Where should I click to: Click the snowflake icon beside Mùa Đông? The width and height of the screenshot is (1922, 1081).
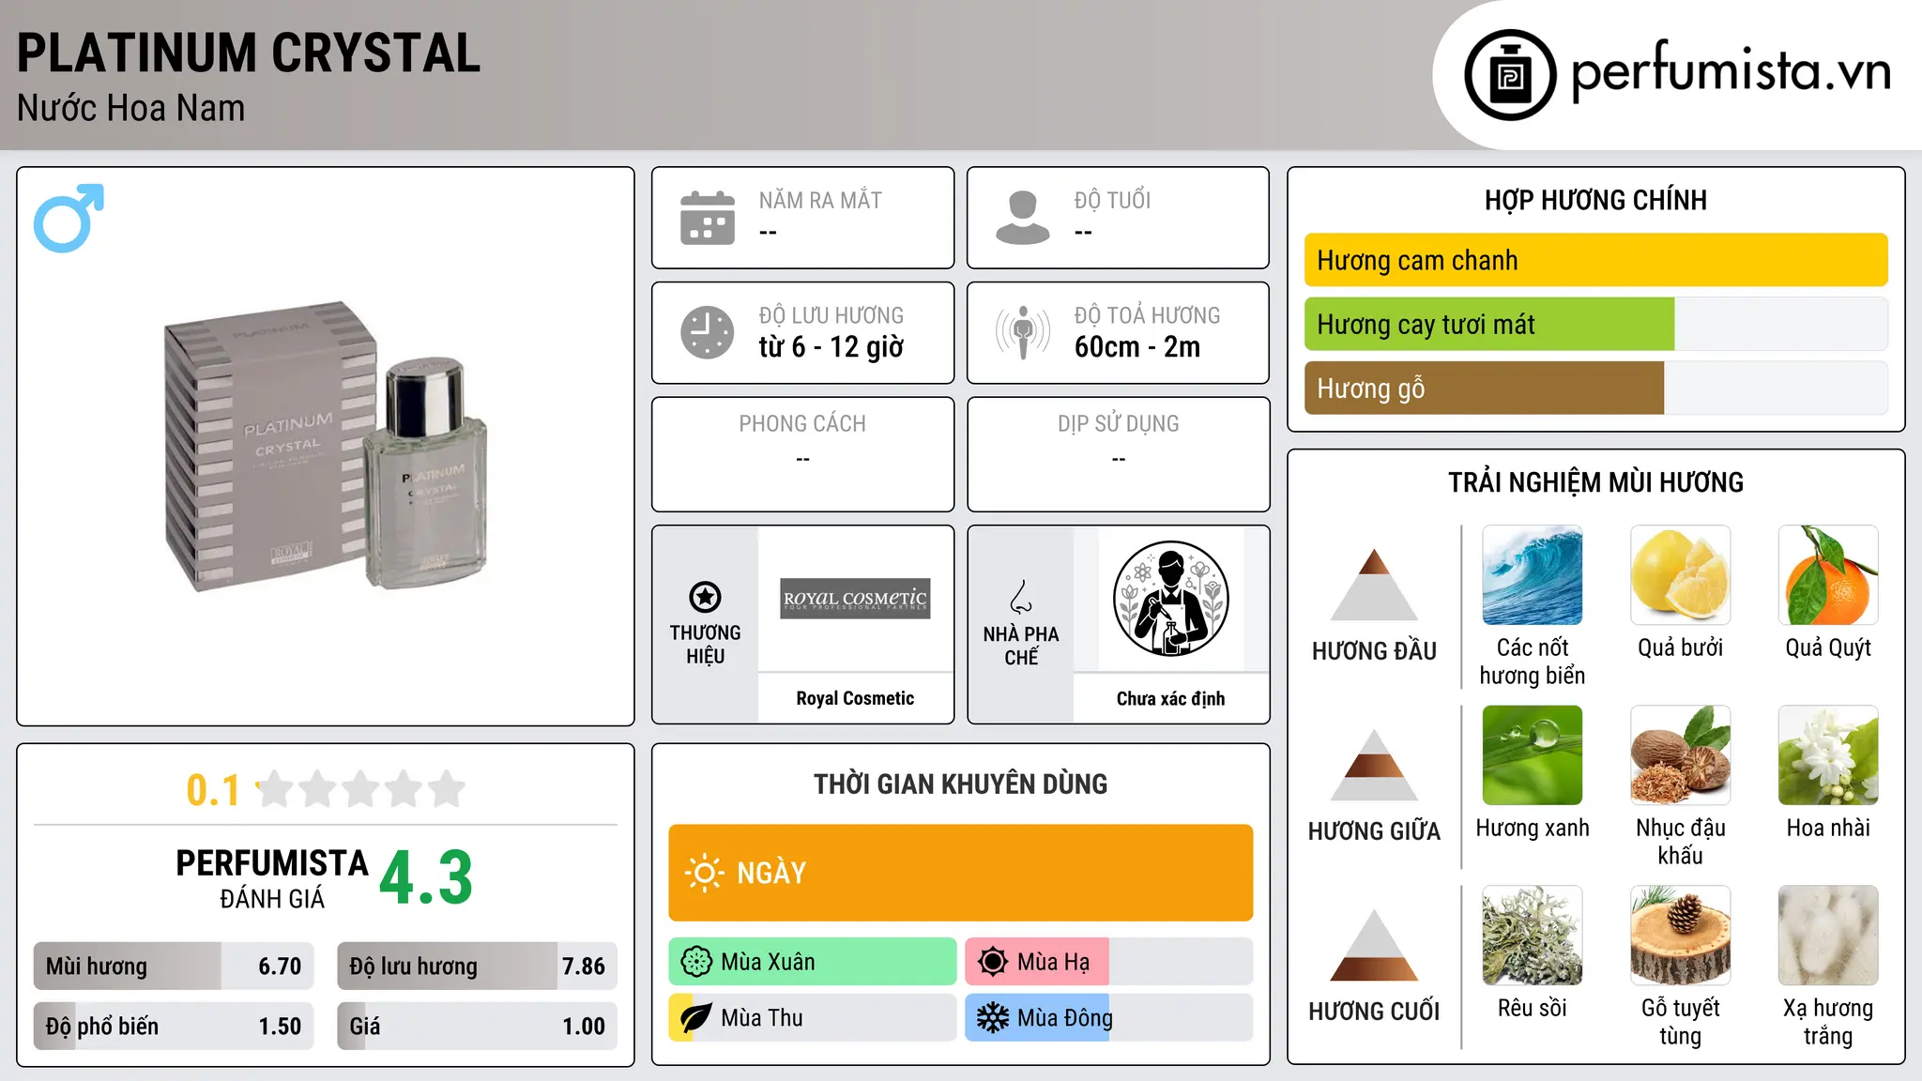[x=993, y=1018]
